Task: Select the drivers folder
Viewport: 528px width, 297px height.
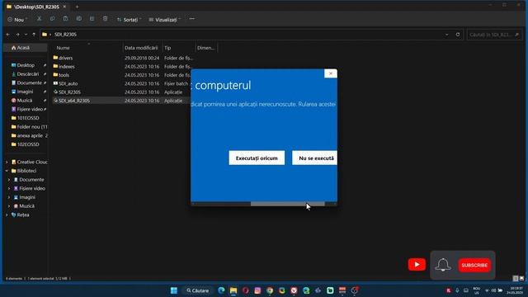Action: point(65,58)
